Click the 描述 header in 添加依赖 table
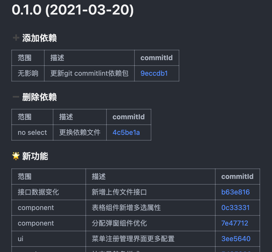The height and width of the screenshot is (252, 272). (89, 58)
